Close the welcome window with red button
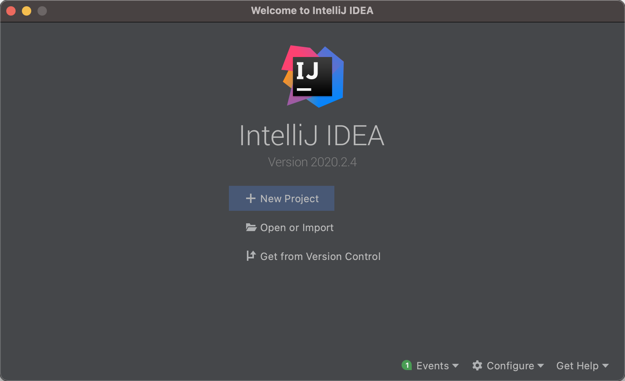 click(x=11, y=11)
